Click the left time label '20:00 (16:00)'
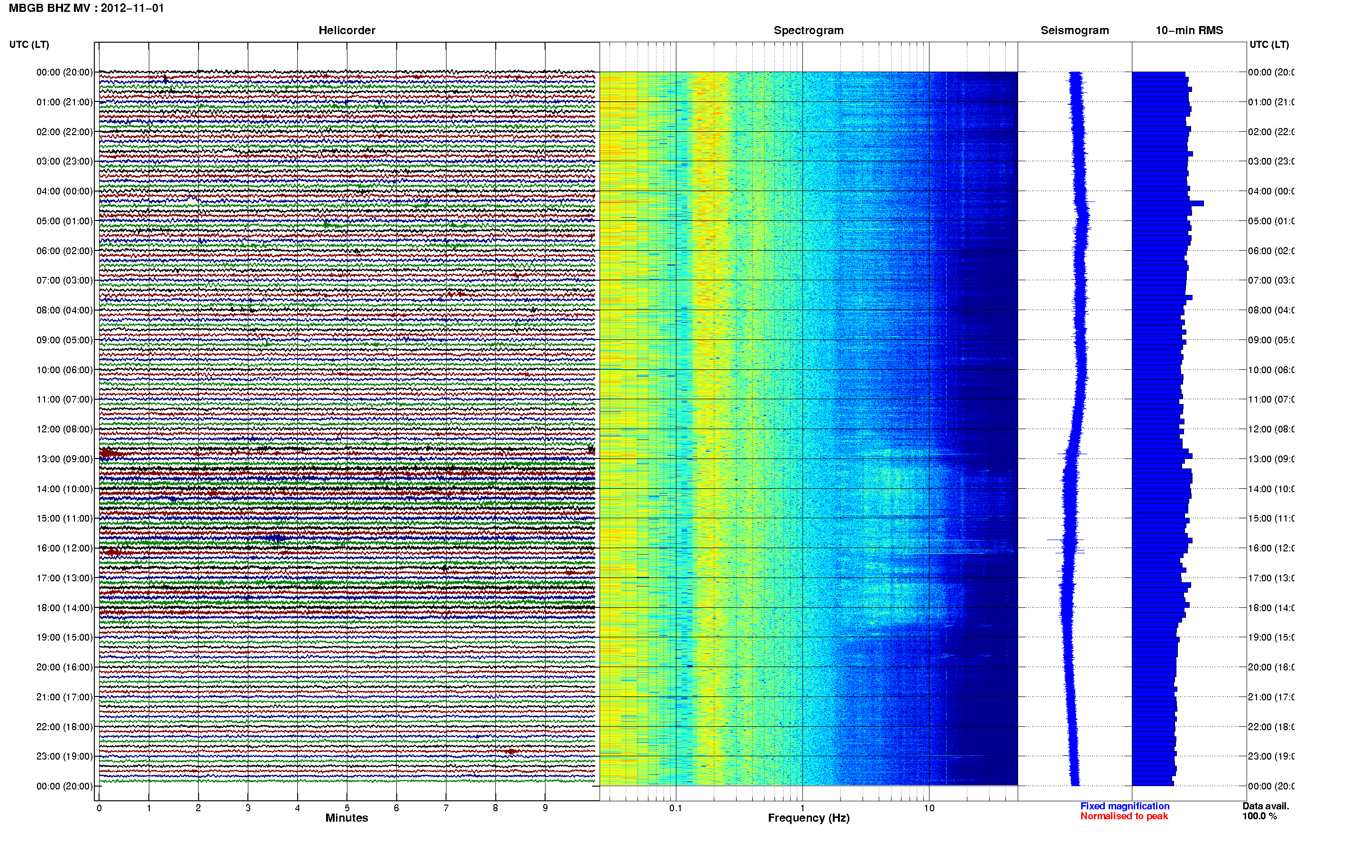Image resolution: width=1348 pixels, height=843 pixels. coord(64,668)
